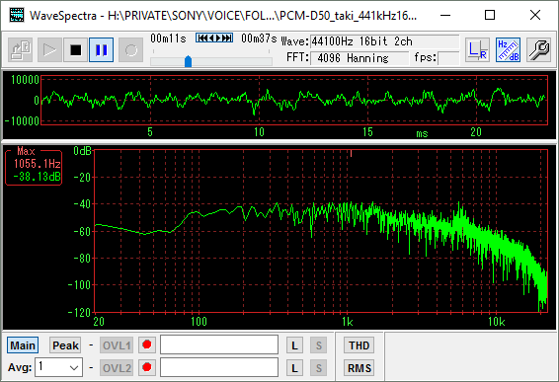559x382 pixels.
Task: Select the Main display button
Action: click(x=23, y=345)
